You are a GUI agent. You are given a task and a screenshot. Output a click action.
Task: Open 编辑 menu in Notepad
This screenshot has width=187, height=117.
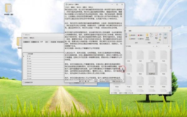click(x=73, y=7)
